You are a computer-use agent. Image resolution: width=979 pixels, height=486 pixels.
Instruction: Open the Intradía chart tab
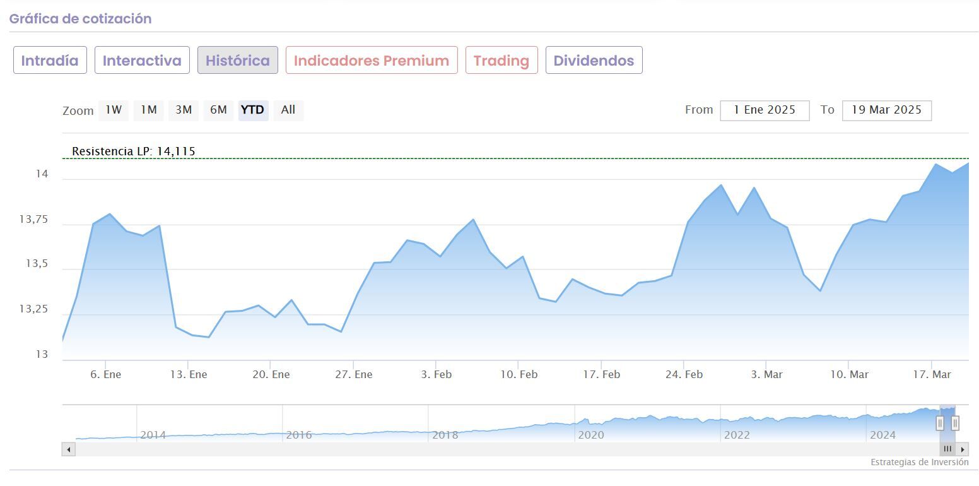[50, 61]
